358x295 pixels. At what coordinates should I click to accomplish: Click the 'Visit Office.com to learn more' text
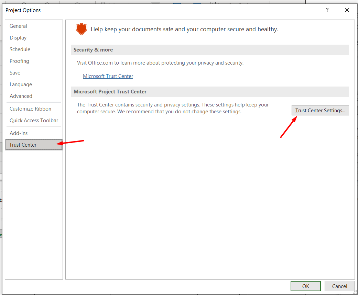[160, 63]
